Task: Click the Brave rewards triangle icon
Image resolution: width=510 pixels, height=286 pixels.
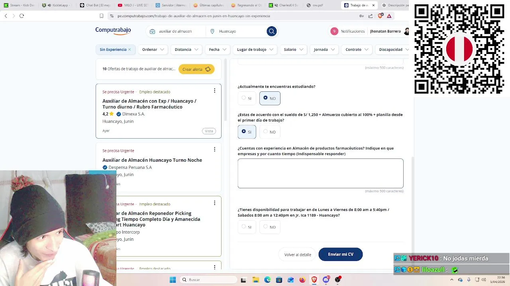Action: tap(389, 16)
